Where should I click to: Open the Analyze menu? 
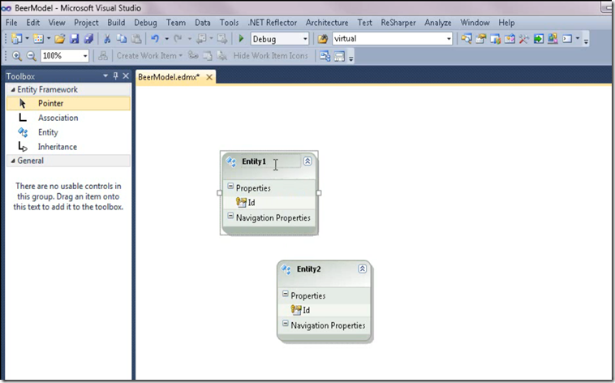[x=437, y=23]
